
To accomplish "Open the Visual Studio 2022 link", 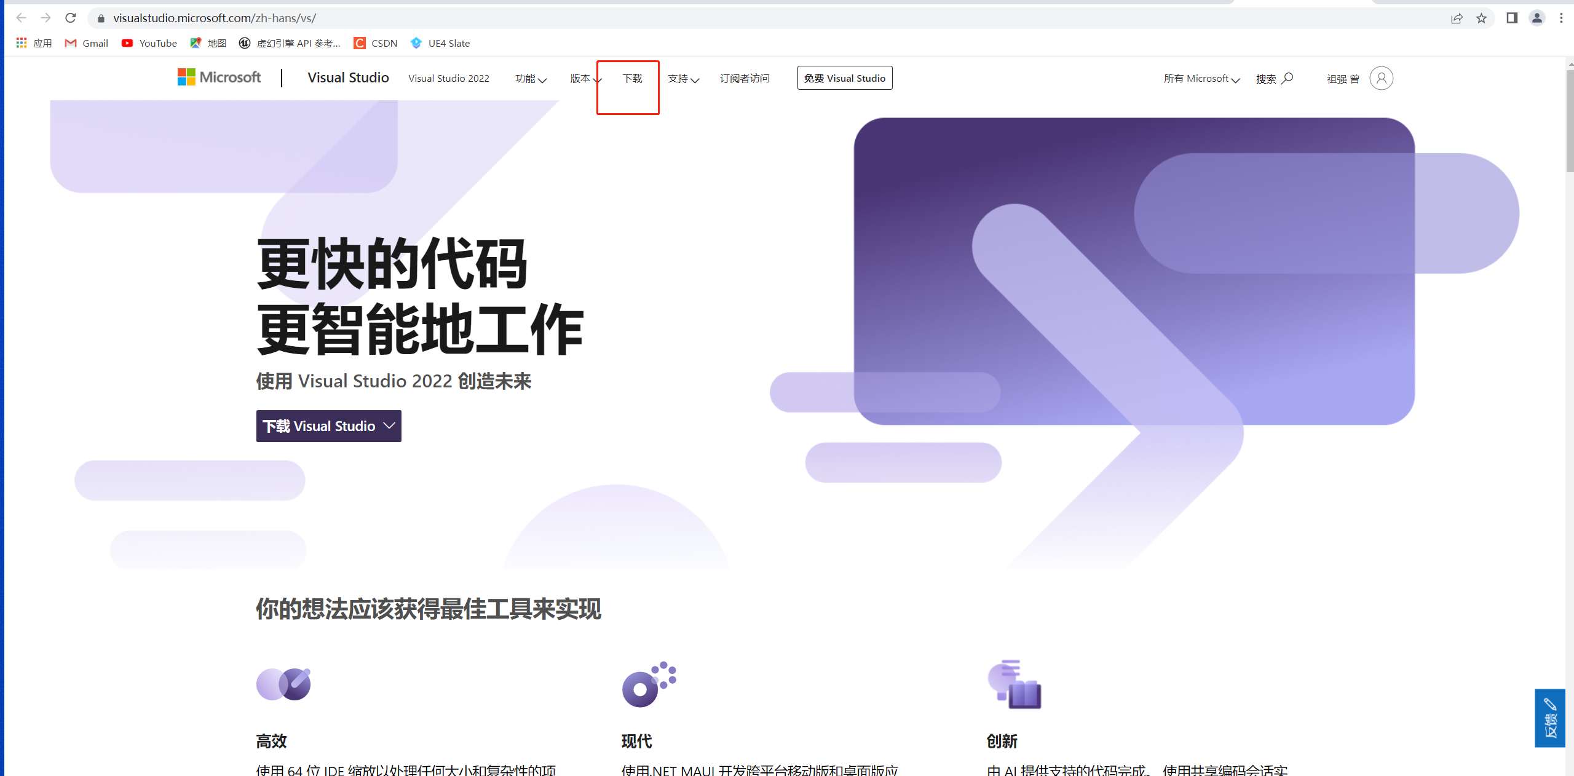I will (x=449, y=79).
